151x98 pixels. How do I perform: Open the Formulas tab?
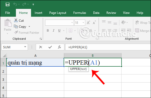pyautogui.click(x=80, y=13)
